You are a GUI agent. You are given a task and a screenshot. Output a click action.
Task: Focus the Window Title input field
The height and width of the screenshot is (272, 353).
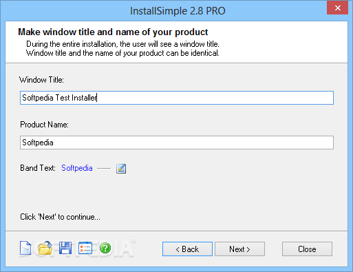[177, 98]
